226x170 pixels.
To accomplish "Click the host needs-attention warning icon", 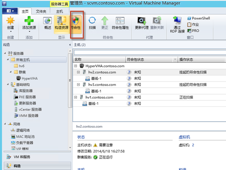I will pos(95,145).
